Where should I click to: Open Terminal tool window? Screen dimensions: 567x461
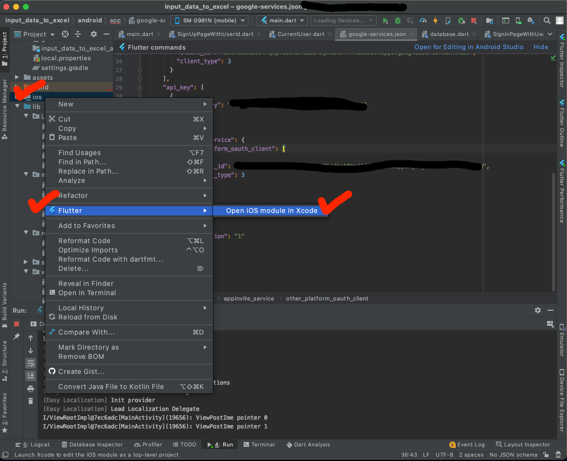(x=259, y=445)
